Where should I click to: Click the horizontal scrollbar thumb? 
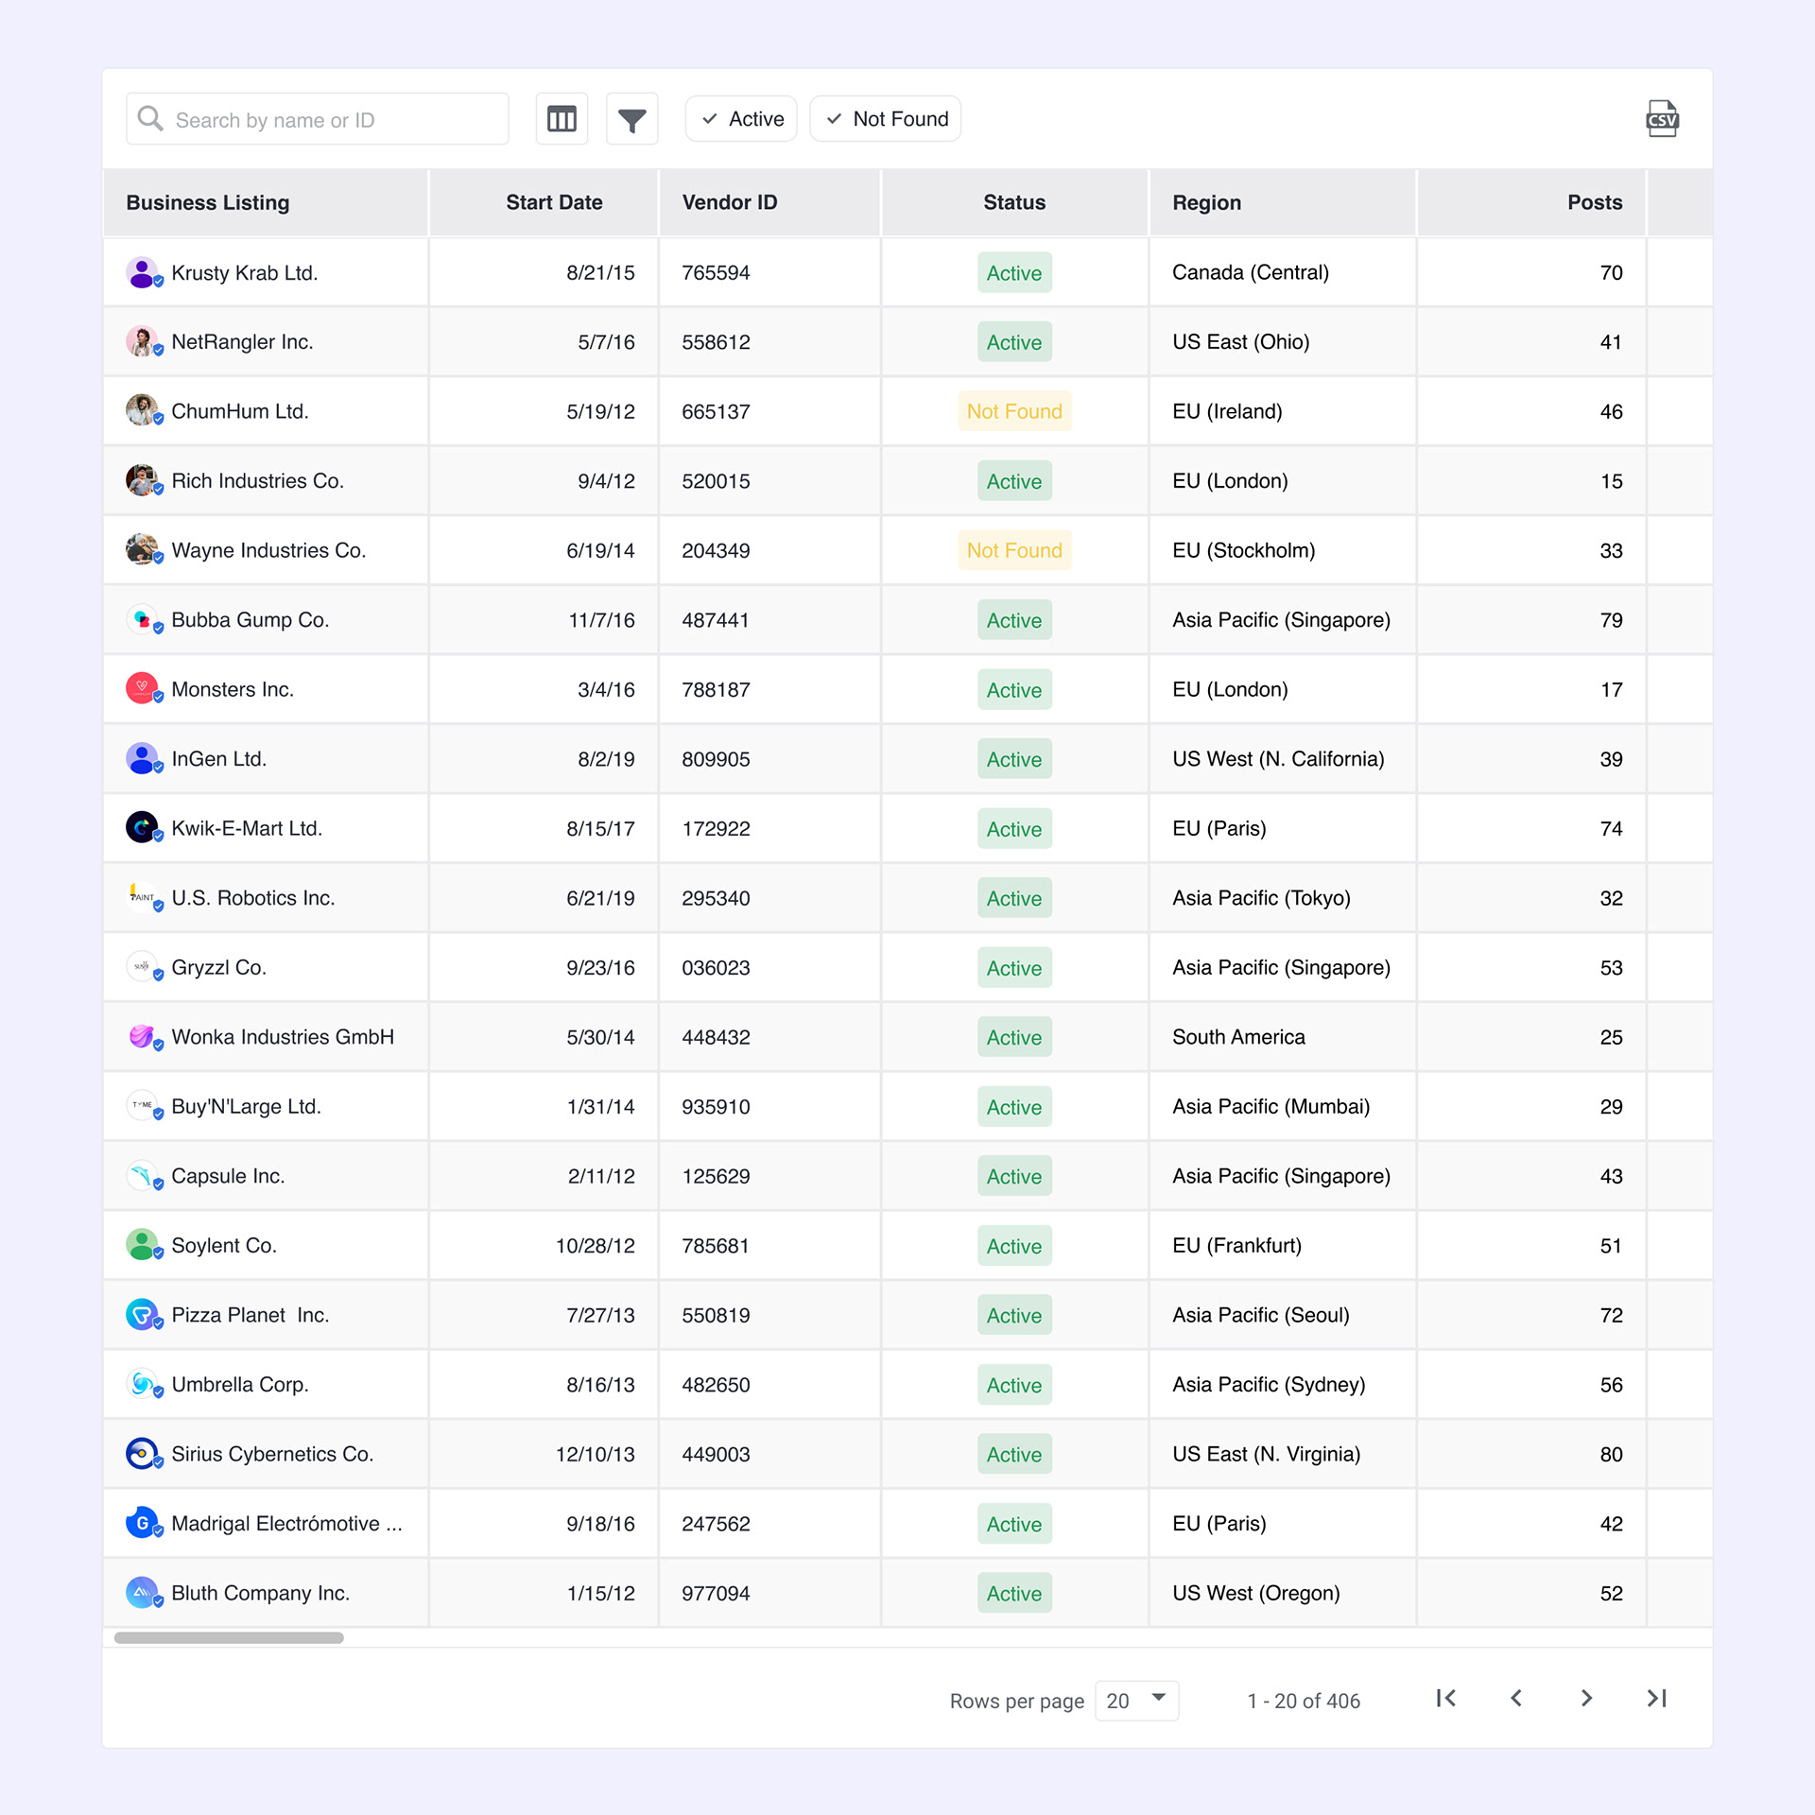point(229,1637)
